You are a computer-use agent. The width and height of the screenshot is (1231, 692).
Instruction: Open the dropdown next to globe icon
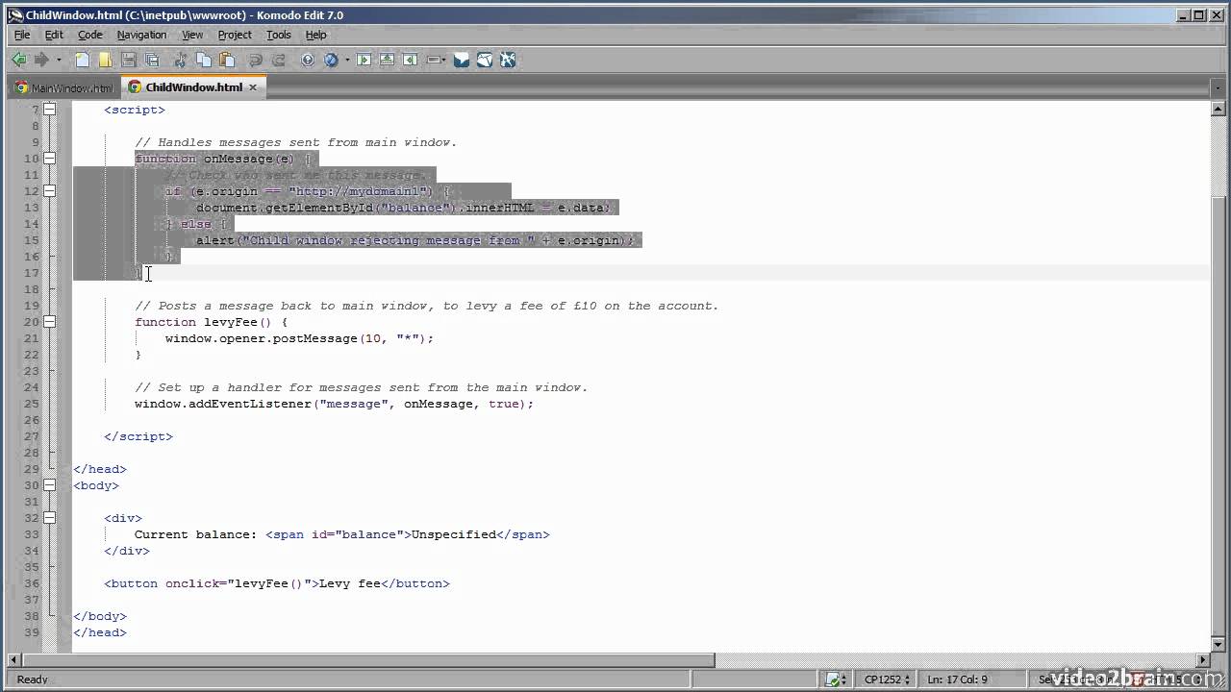[346, 60]
